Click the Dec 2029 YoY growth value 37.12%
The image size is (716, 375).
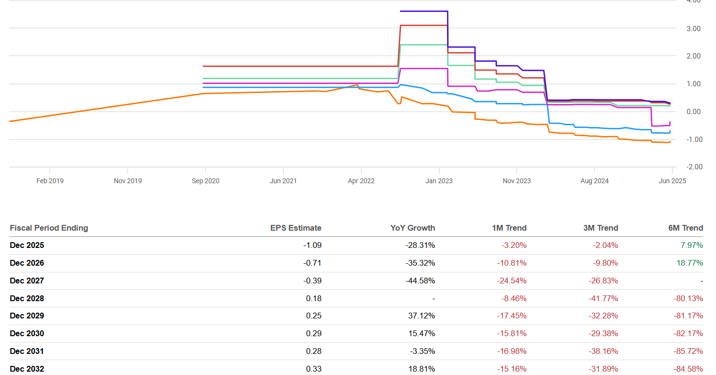click(x=422, y=316)
